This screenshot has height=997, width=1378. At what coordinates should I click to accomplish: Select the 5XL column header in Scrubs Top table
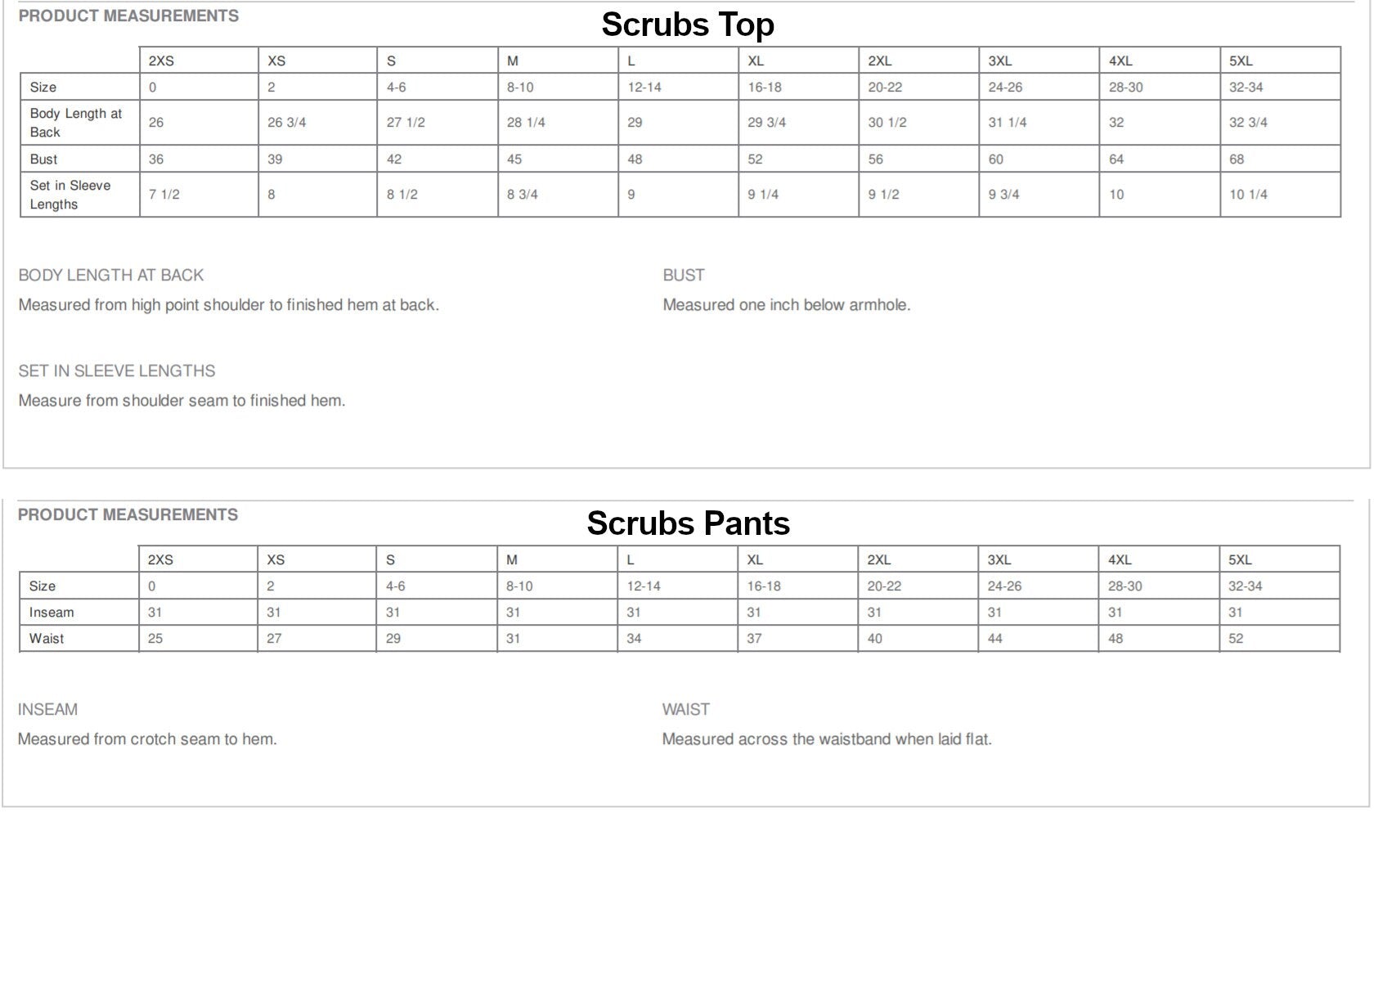(x=1280, y=61)
